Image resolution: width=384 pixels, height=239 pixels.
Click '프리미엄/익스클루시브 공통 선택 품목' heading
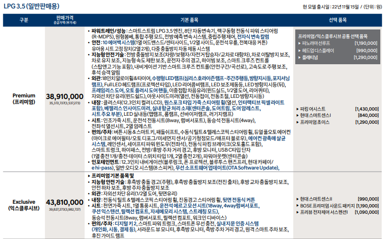(x=333, y=36)
